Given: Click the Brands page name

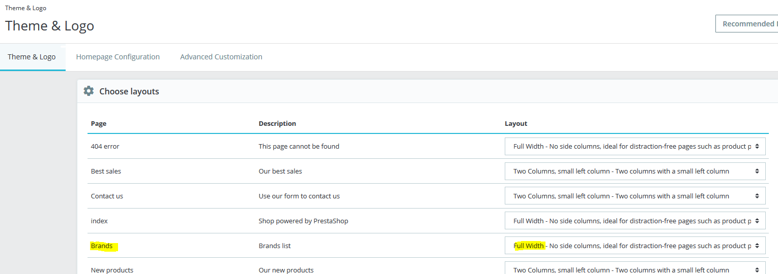Looking at the screenshot, I should [x=102, y=246].
